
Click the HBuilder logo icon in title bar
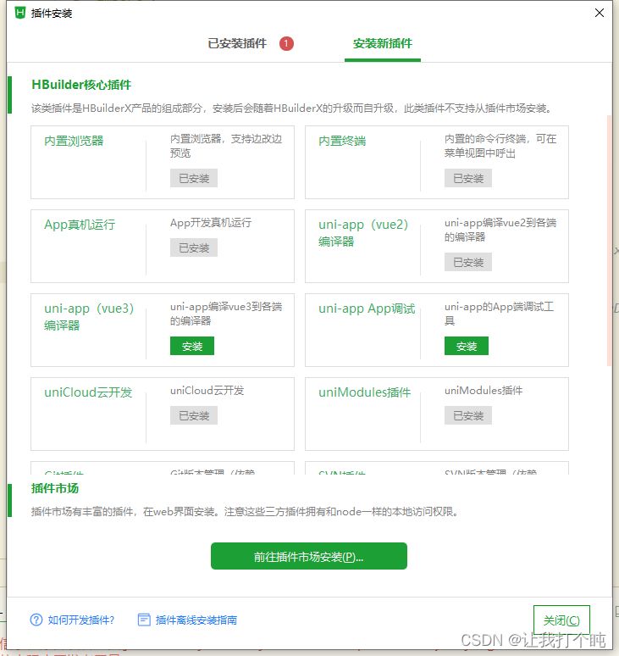[20, 13]
